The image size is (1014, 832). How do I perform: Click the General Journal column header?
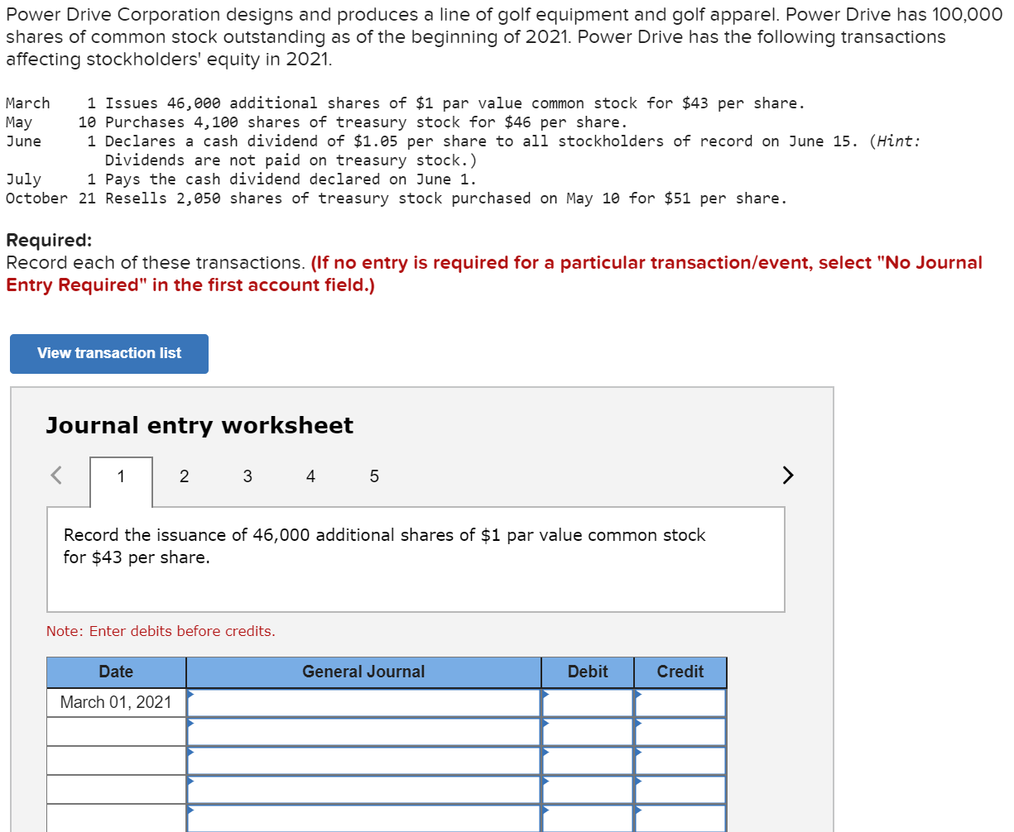364,672
